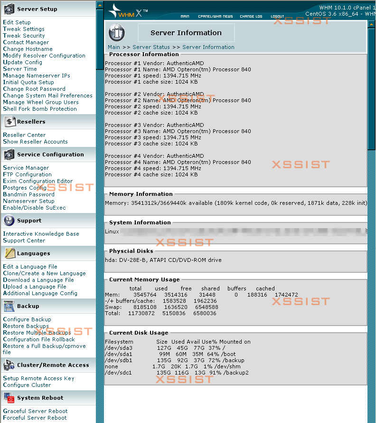Click LOGOUT in the top menu
Image resolution: width=376 pixels, height=423 pixels.
point(277,17)
